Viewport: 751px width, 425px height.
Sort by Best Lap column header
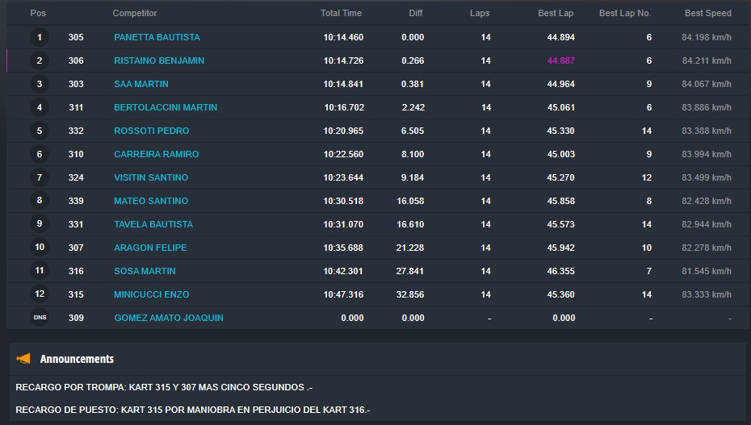[556, 13]
